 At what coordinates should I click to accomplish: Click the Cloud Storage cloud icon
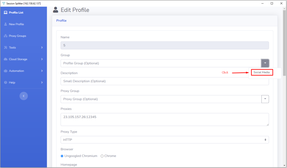[x=6, y=59]
